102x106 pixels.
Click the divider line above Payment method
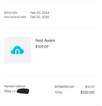49,77
